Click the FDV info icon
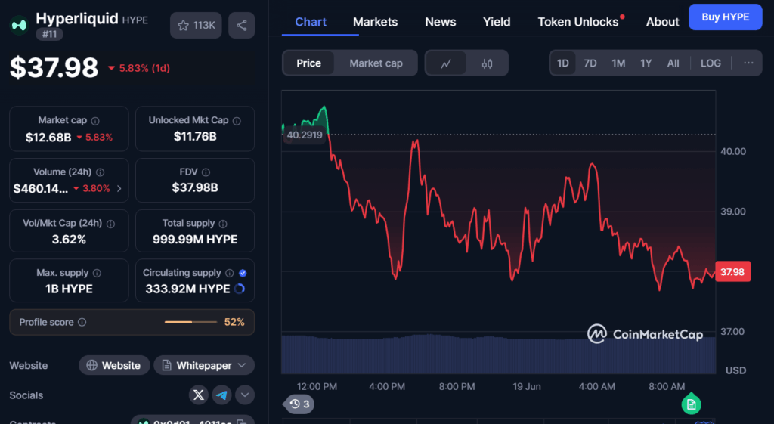Viewport: 774px width, 424px height. 206,172
